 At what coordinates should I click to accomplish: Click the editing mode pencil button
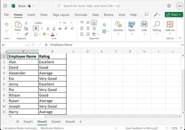tap(158, 15)
